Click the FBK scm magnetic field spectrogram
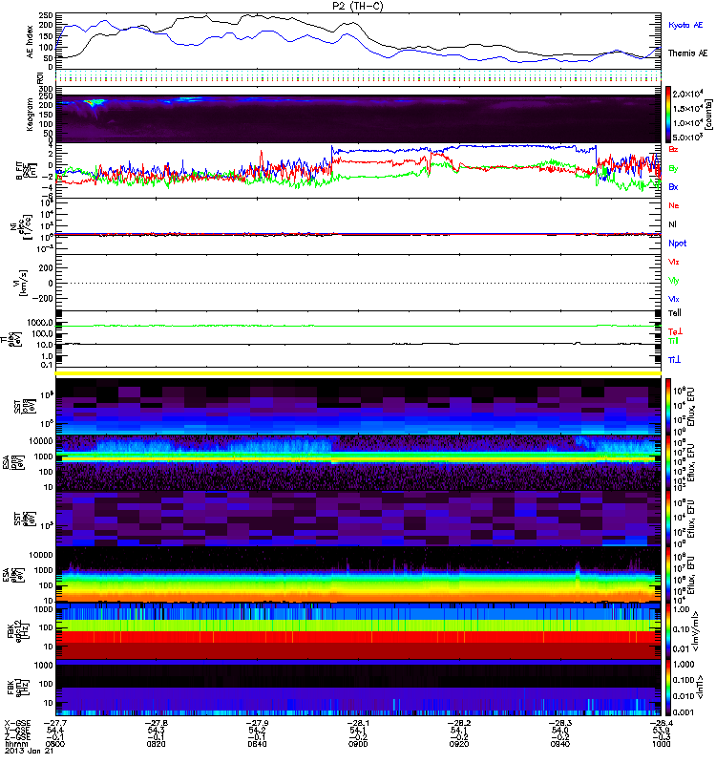 click(x=359, y=687)
